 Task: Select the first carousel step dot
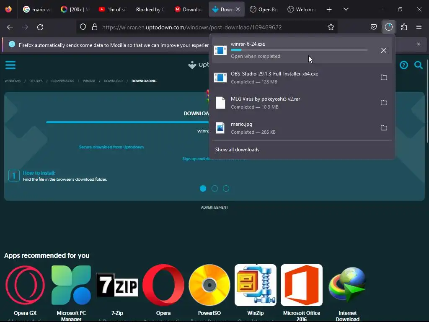(203, 189)
